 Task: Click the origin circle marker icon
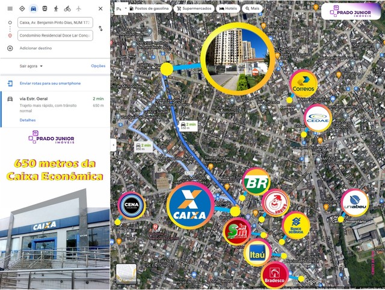point(10,23)
